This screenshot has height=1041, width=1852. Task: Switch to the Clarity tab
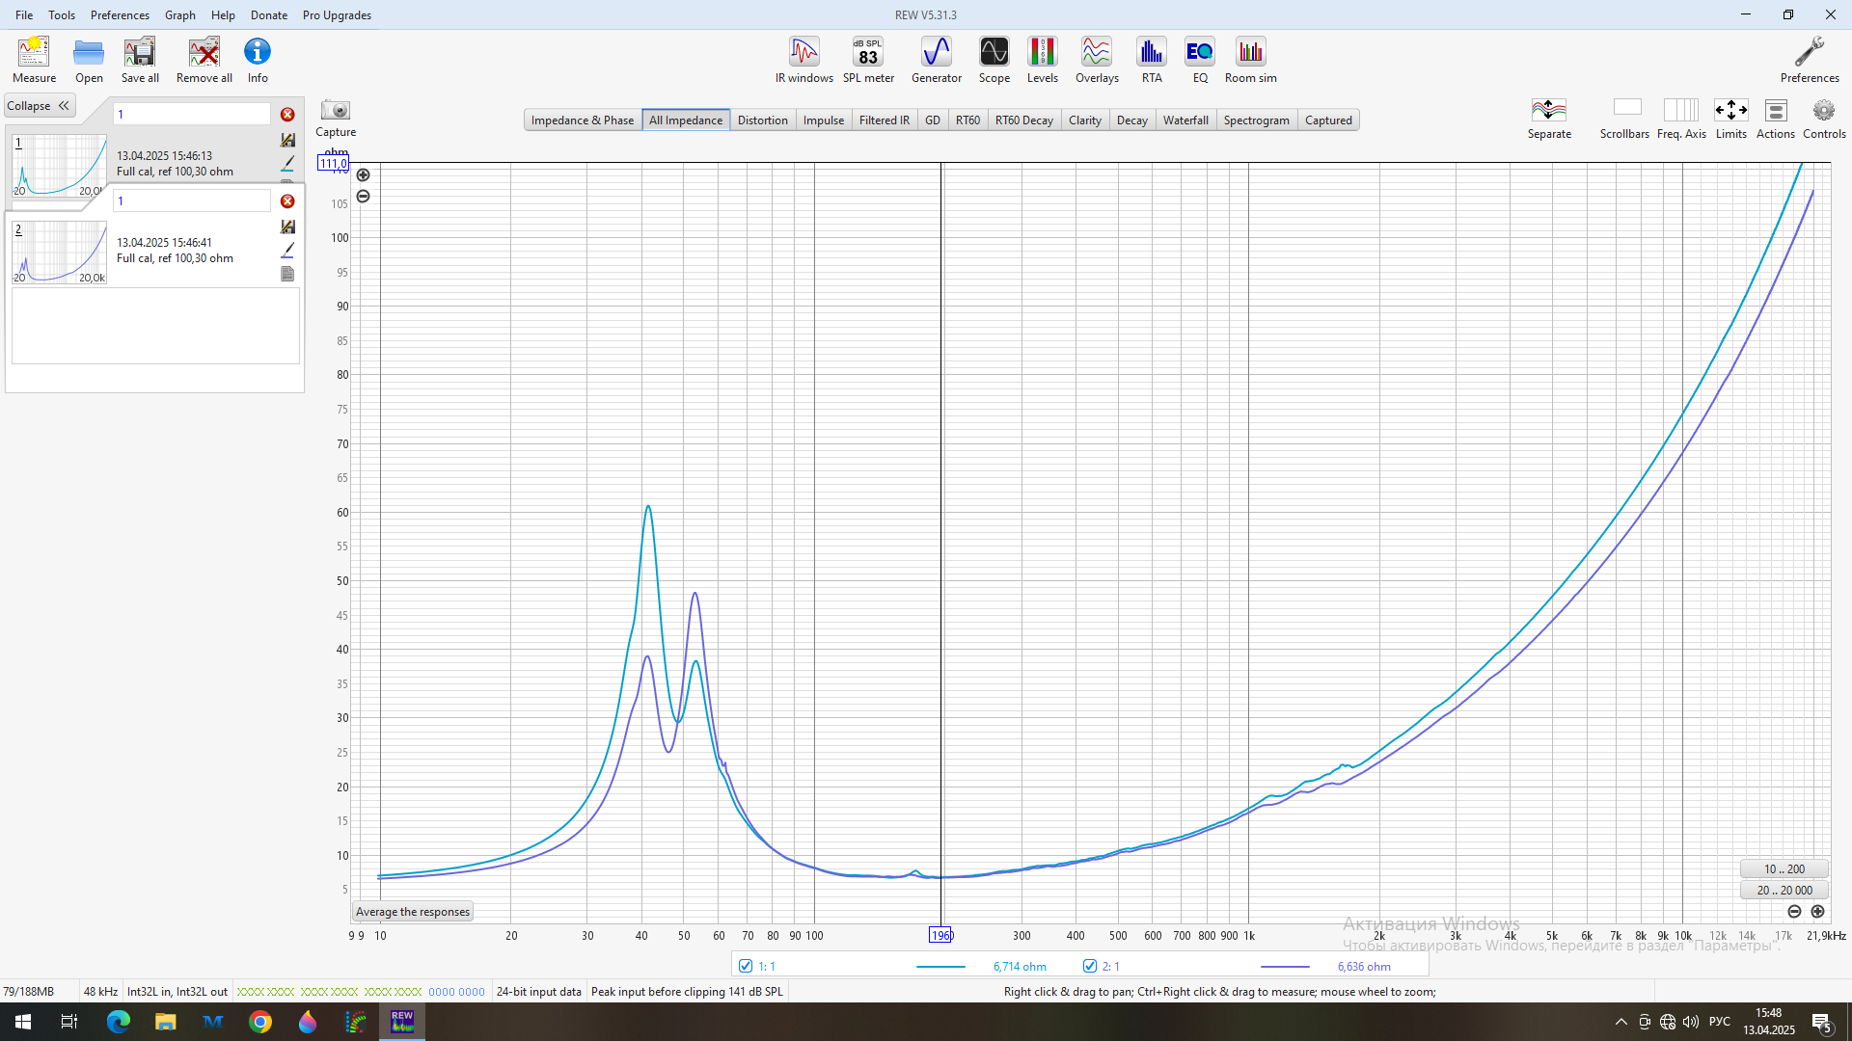click(x=1085, y=120)
